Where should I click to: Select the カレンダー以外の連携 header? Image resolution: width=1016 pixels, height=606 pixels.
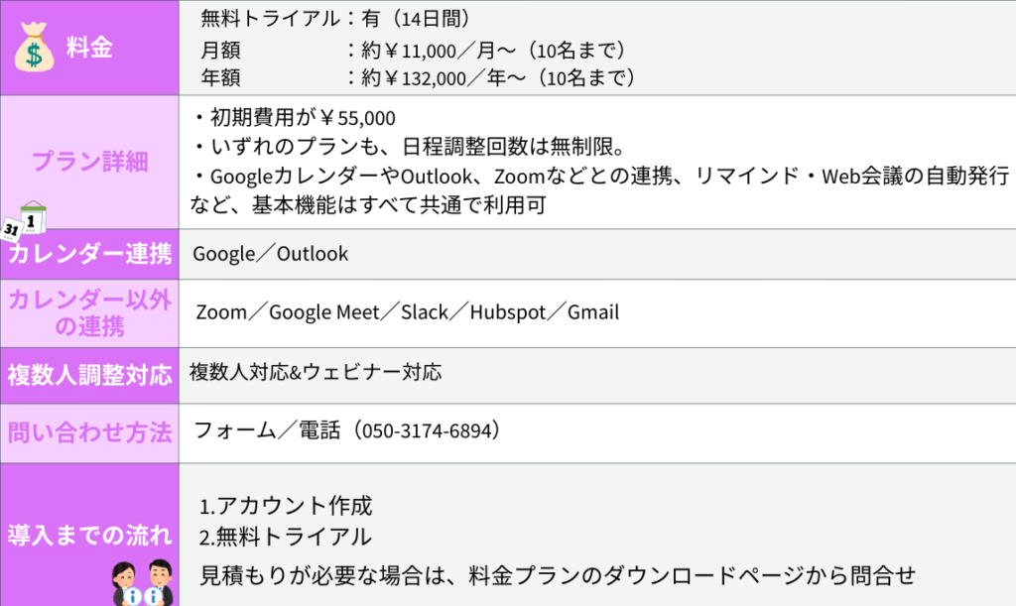pyautogui.click(x=89, y=312)
